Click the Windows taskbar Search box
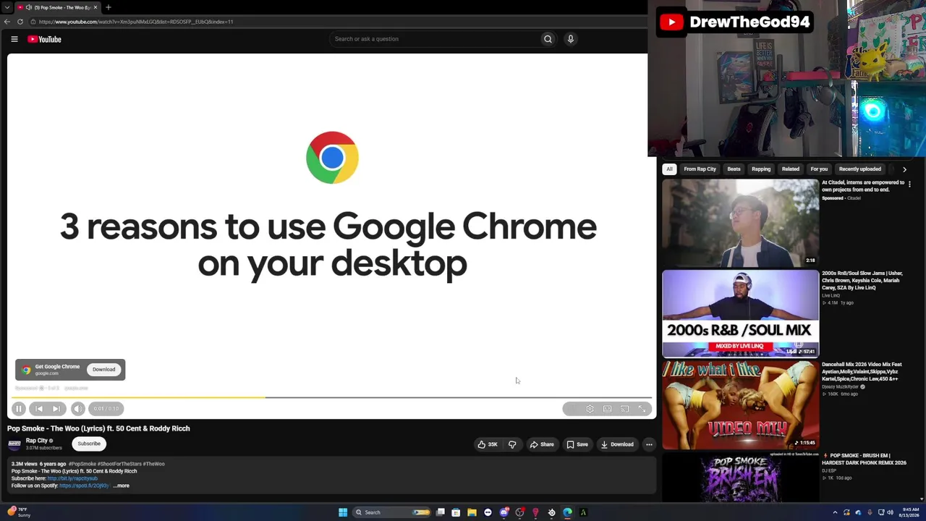Image resolution: width=926 pixels, height=521 pixels. point(391,512)
